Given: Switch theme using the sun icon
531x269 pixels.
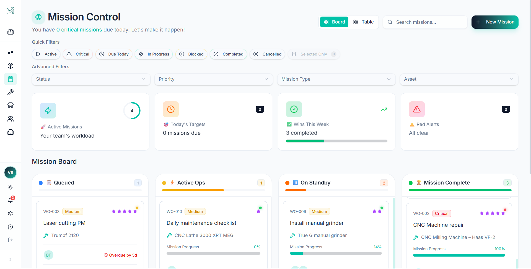Looking at the screenshot, I should 11,187.
